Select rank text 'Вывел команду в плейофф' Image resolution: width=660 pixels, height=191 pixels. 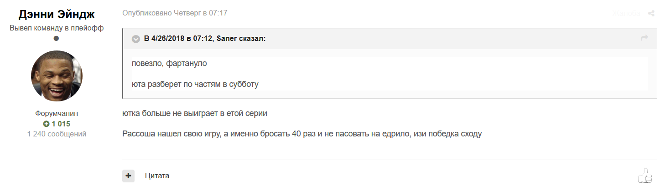click(57, 28)
